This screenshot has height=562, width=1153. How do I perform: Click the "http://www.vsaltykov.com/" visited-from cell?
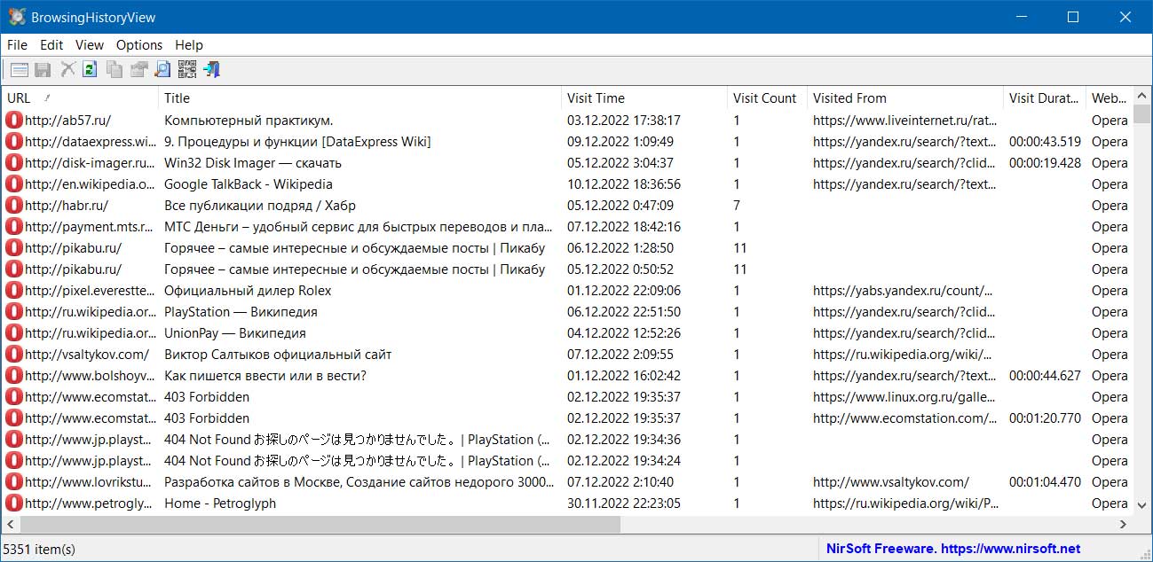click(x=891, y=481)
